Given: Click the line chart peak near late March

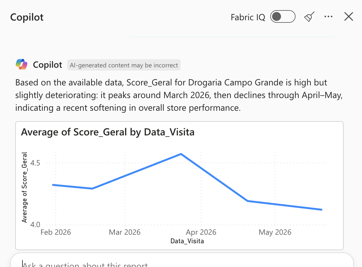Looking at the screenshot, I should tap(181, 154).
